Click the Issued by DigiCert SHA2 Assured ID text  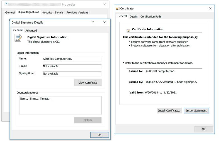[171, 82]
